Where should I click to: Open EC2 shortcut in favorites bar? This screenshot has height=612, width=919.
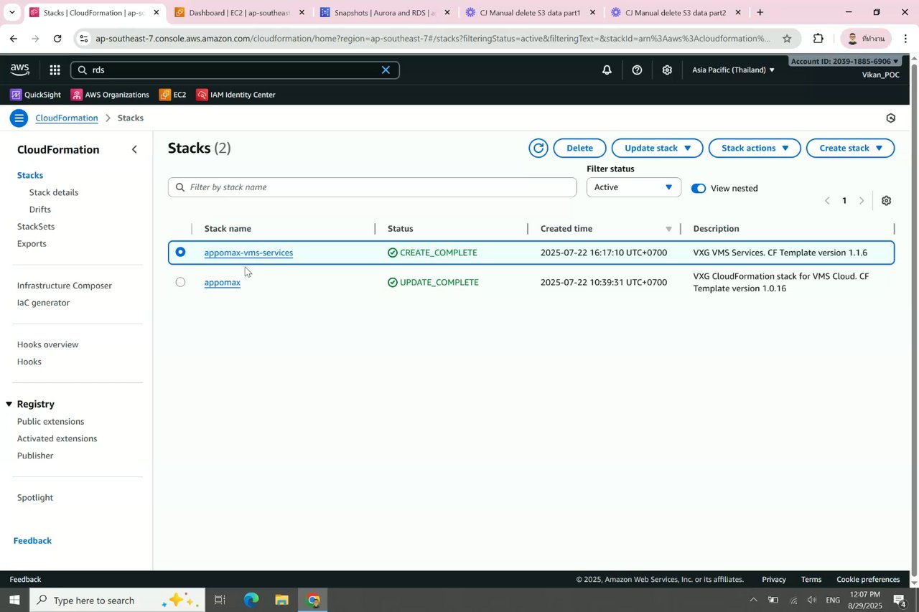172,95
